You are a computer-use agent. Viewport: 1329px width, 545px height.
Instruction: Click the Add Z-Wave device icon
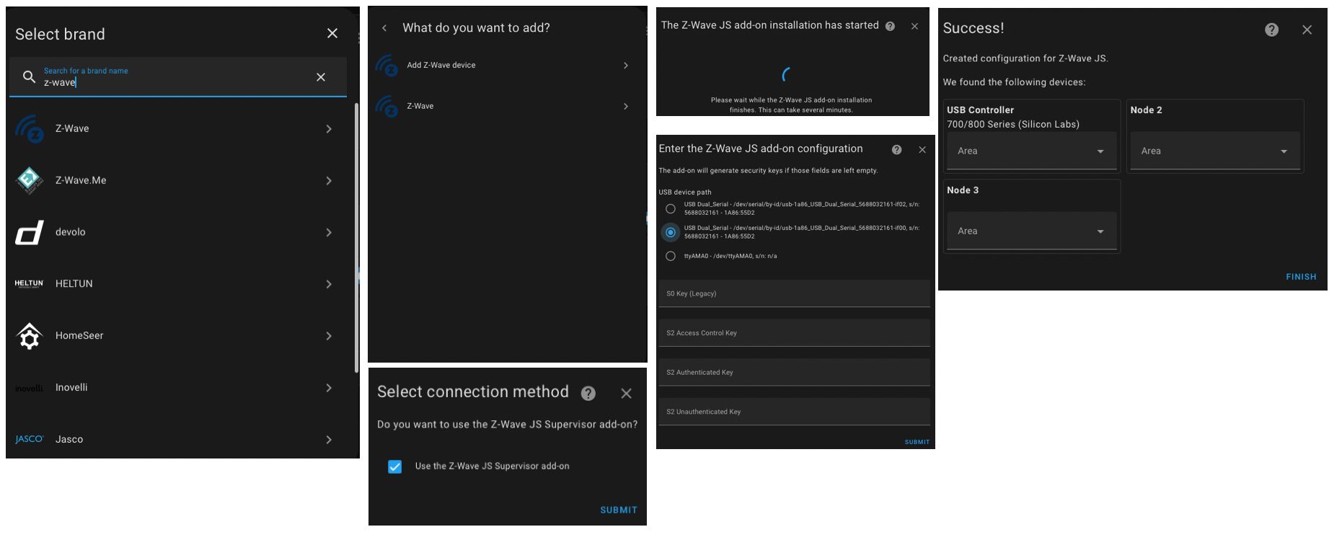click(387, 66)
